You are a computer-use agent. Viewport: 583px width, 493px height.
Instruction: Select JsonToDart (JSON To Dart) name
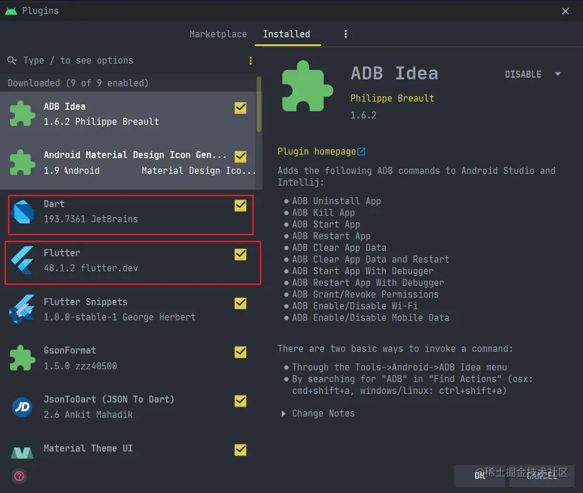(x=109, y=399)
